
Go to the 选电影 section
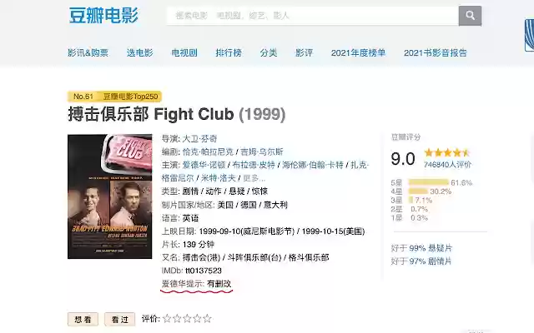pos(139,52)
